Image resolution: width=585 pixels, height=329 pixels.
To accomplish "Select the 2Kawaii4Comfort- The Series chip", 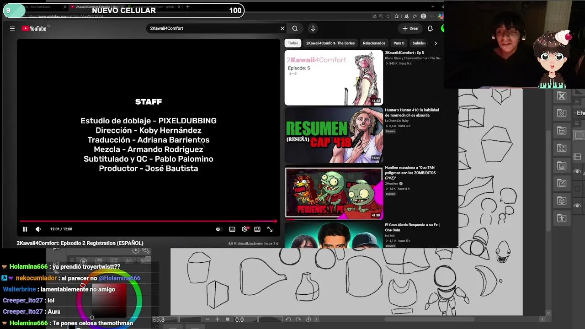I will (330, 43).
